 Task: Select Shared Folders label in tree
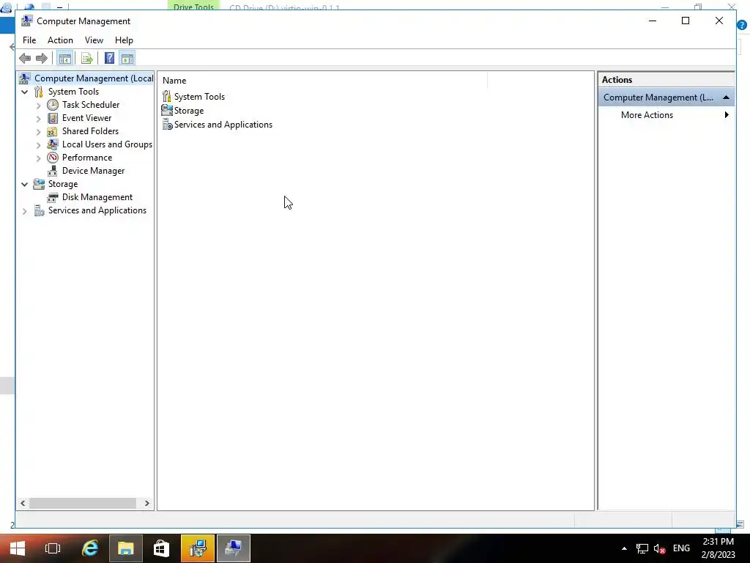coord(90,131)
